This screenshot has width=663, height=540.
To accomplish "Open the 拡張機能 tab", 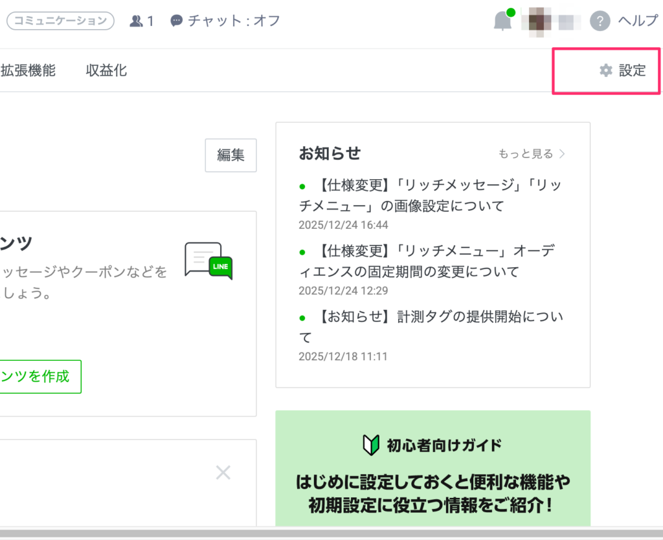I will click(28, 70).
